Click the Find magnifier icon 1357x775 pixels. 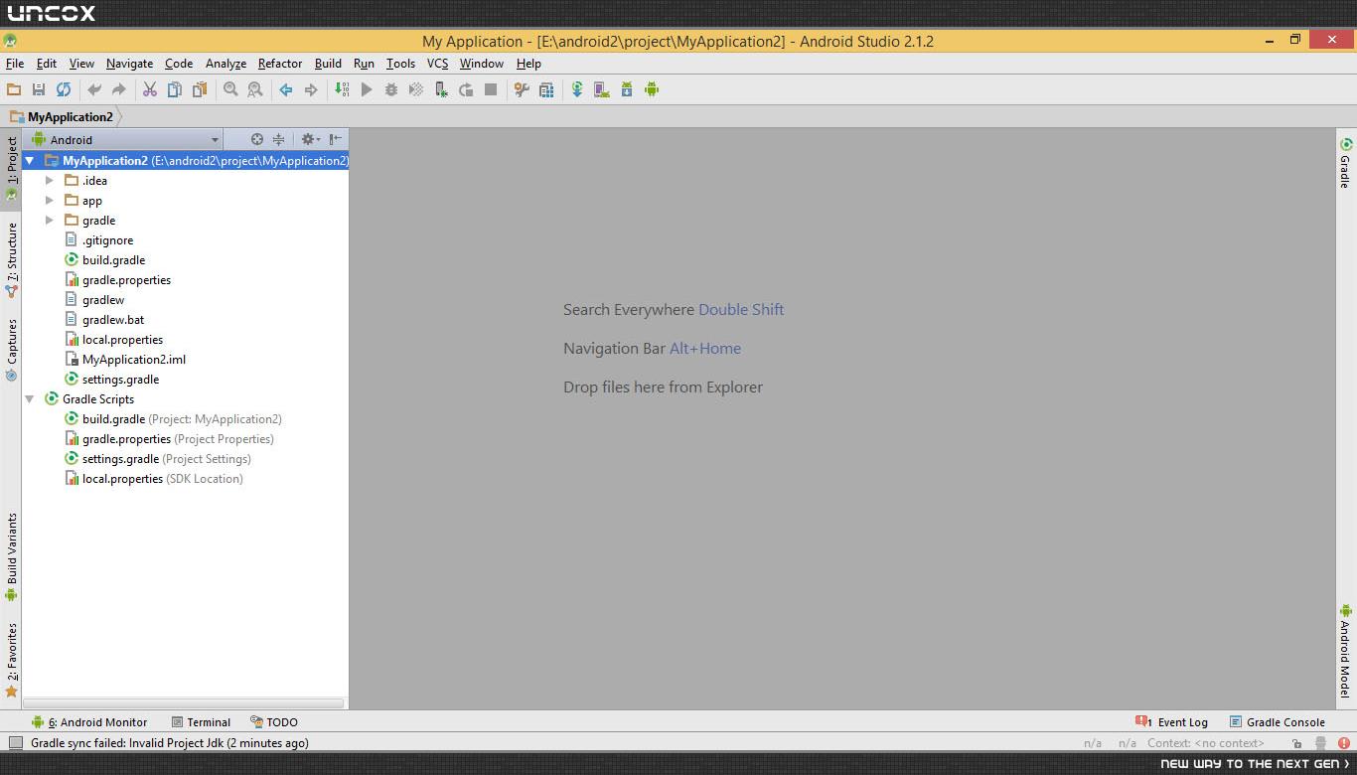(x=230, y=89)
